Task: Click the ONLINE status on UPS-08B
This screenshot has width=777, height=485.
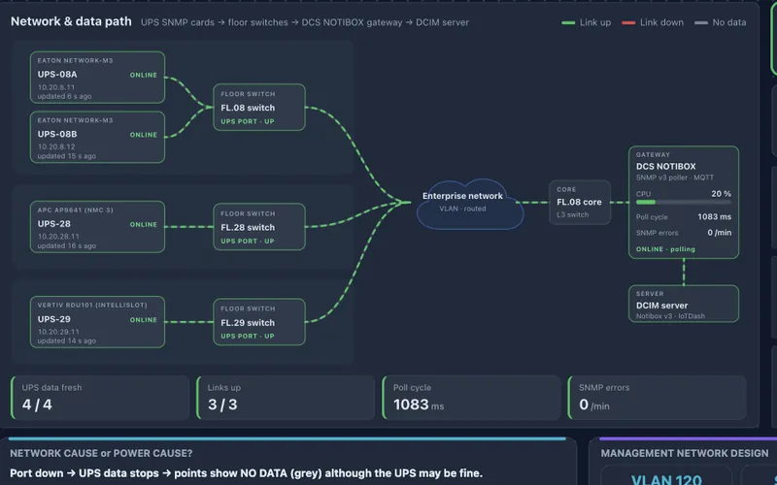Action: [x=144, y=135]
